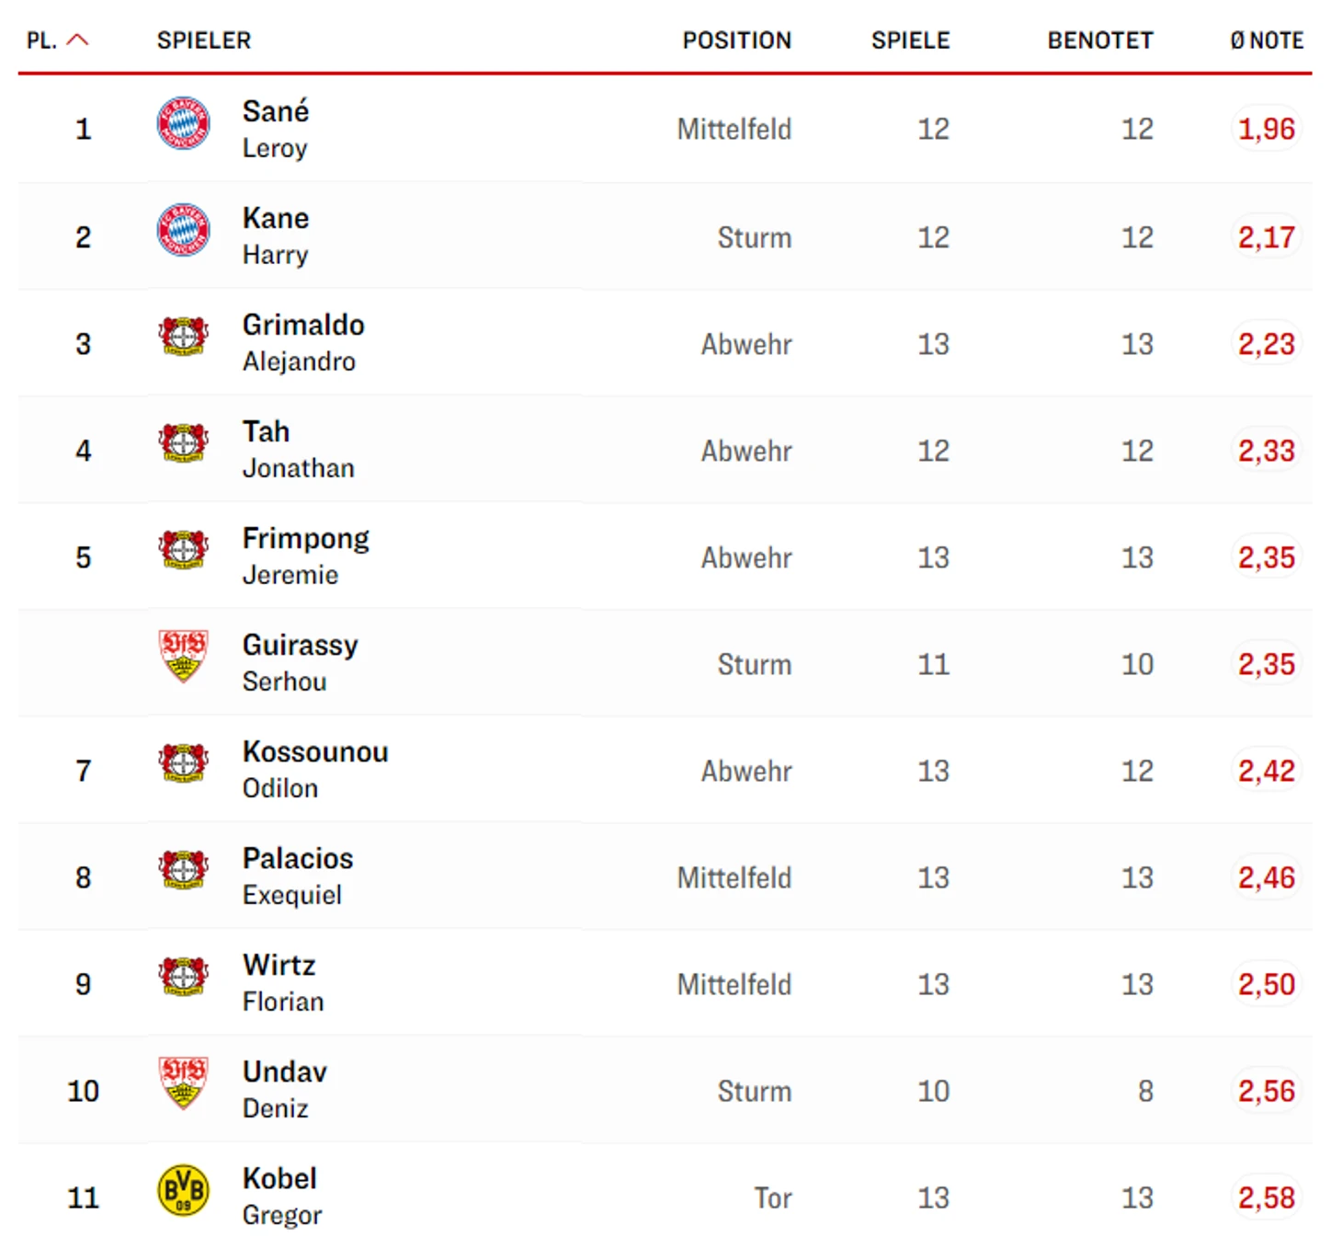Click Kossounou's average grade 2,42
Viewport: 1342px width, 1249px height.
click(1266, 771)
